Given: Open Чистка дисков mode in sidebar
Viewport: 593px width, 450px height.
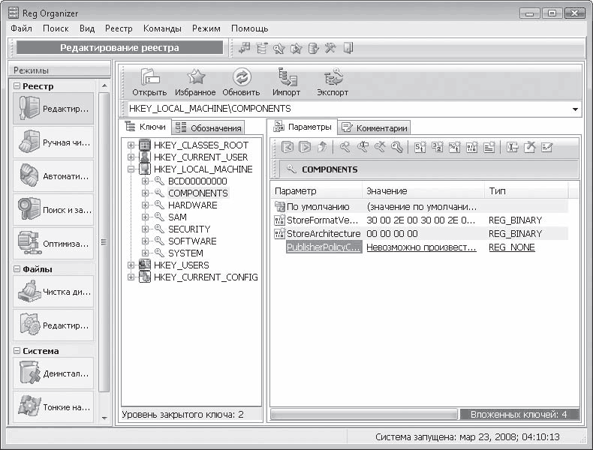Looking at the screenshot, I should [x=53, y=292].
